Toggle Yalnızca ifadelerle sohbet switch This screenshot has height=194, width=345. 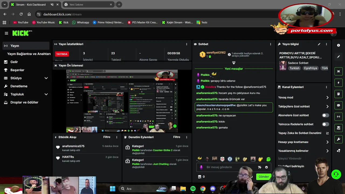(326, 124)
